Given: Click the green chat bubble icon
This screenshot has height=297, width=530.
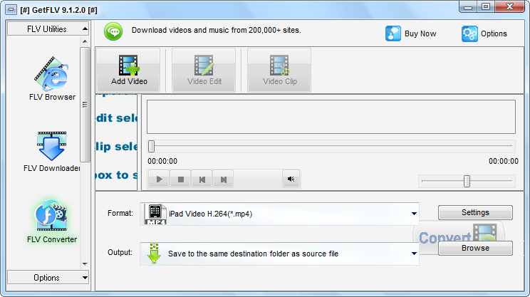Looking at the screenshot, I should (113, 32).
